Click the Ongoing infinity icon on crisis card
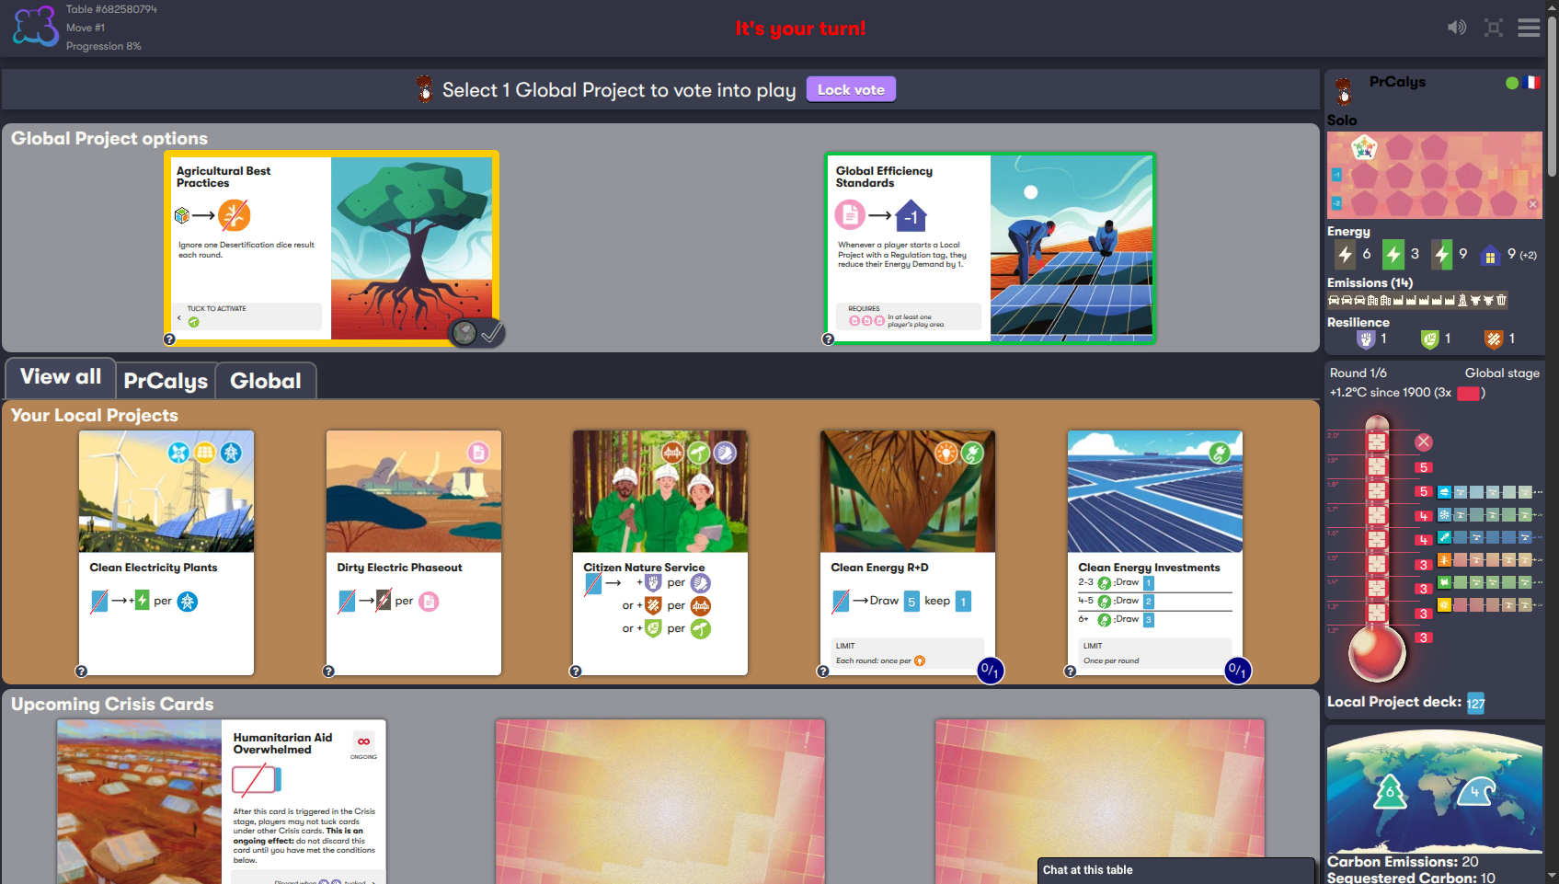Image resolution: width=1559 pixels, height=884 pixels. click(364, 741)
